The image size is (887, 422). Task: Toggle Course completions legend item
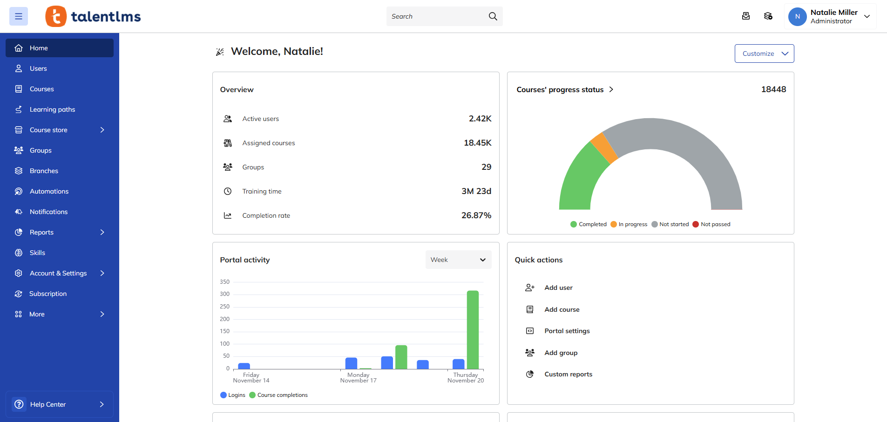[x=278, y=395]
